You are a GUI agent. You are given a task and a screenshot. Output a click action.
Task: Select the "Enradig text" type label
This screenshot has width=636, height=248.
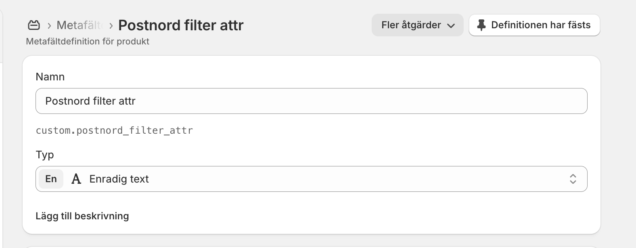119,179
